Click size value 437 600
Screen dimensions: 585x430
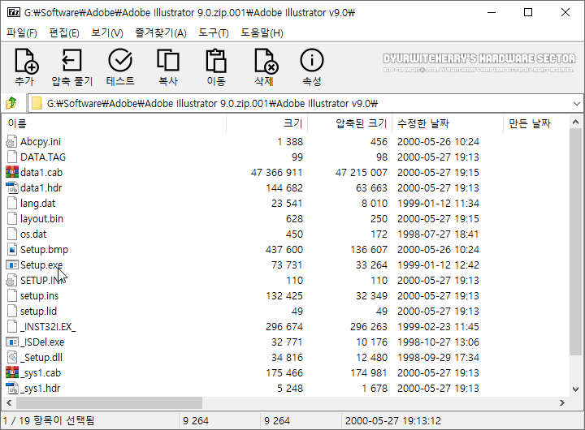284,249
